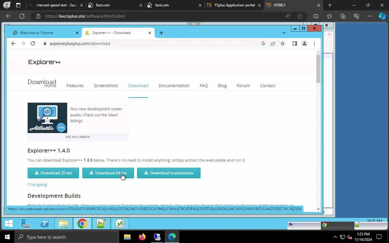Open File Explorer in remote taskbar
Screen dimensions: 389x243
64,224
